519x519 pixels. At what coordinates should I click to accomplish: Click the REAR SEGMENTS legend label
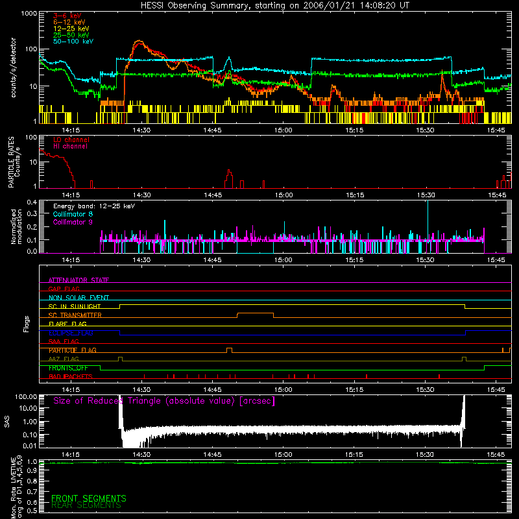click(x=86, y=505)
